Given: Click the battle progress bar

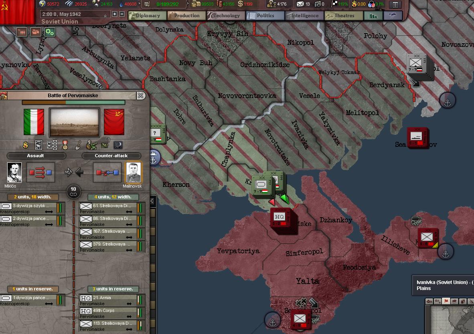Looking at the screenshot, I should (x=73, y=102).
